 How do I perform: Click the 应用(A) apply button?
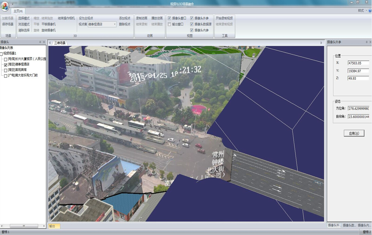354,133
